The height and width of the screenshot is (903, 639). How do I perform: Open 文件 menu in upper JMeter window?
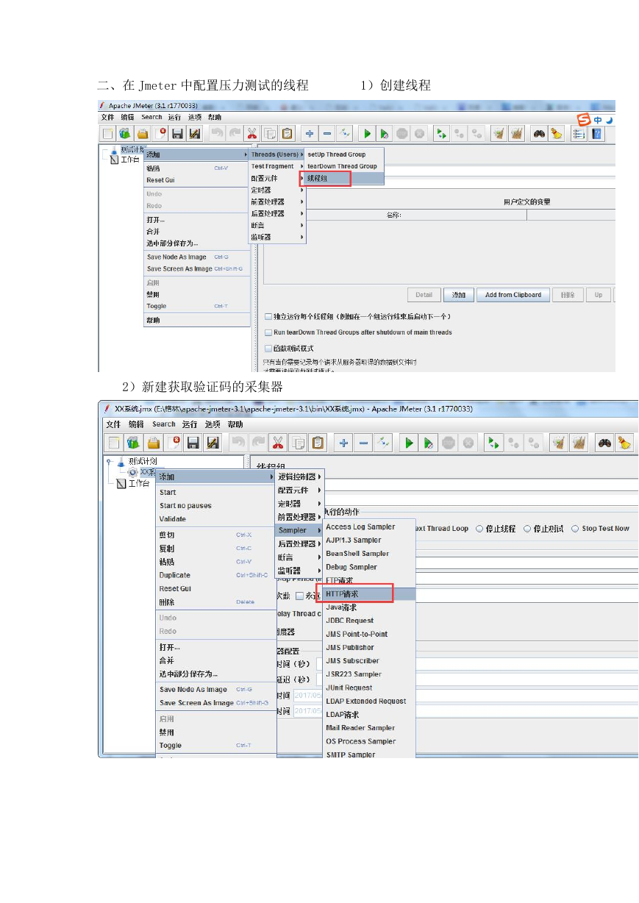click(x=108, y=117)
